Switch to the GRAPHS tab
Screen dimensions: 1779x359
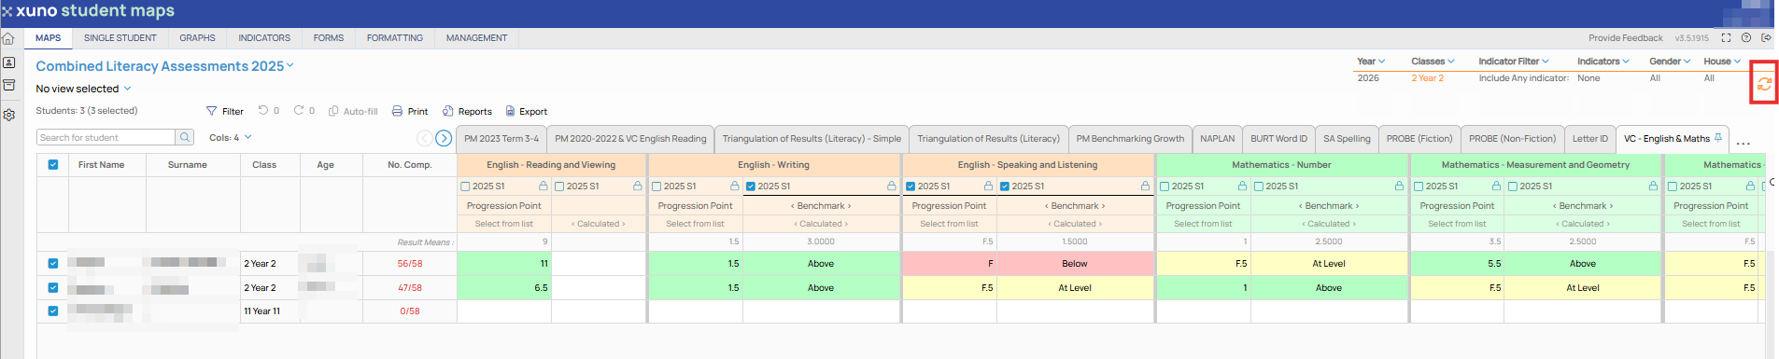pyautogui.click(x=197, y=38)
